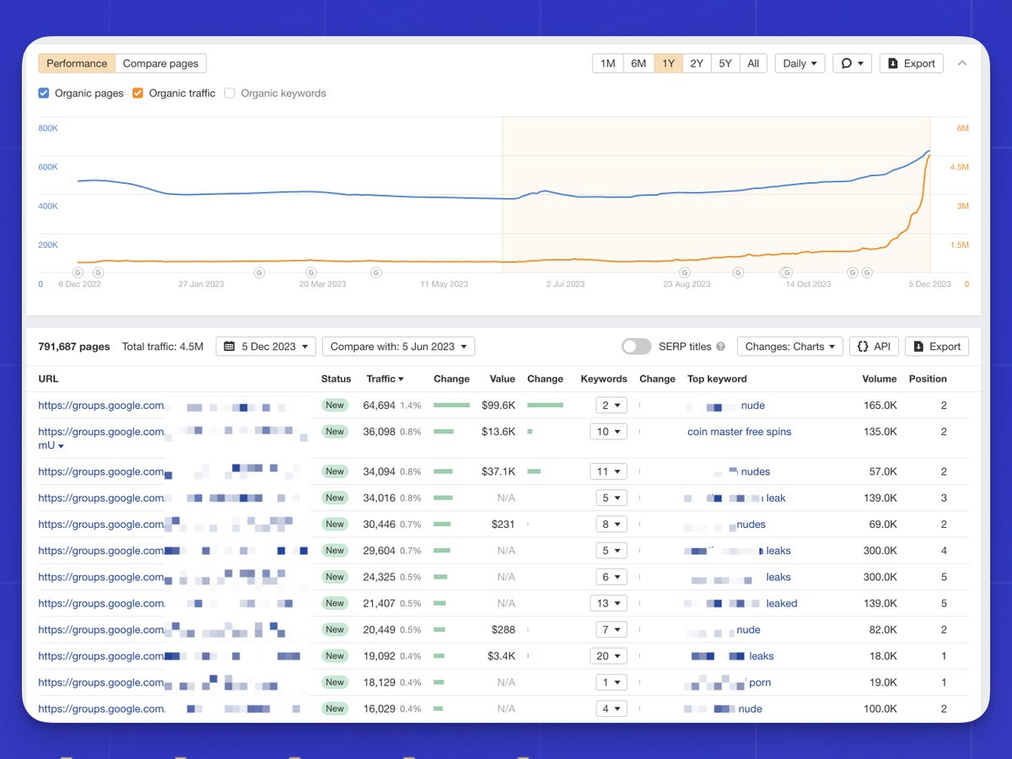1012x759 pixels.
Task: Click the URL column header
Action: coord(48,379)
